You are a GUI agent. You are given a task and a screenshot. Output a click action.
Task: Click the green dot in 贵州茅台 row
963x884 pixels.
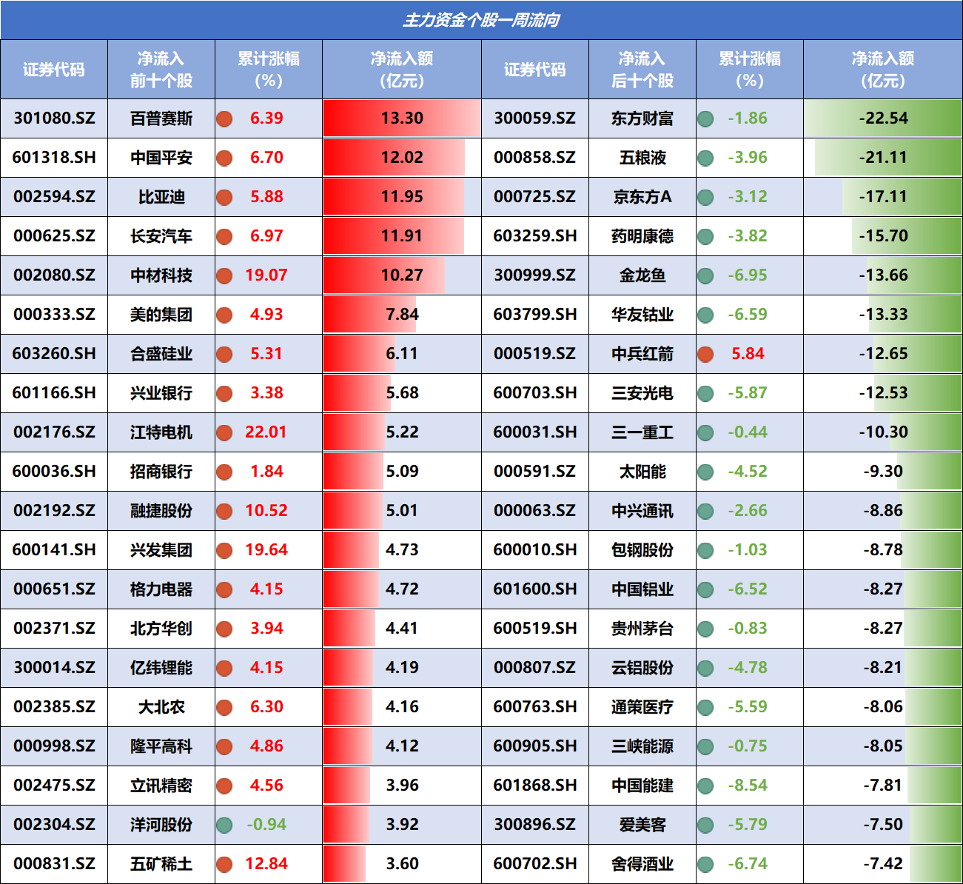[x=705, y=629]
